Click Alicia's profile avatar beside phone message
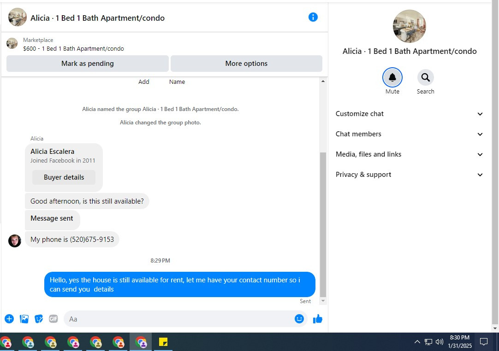Viewport: 499px width, 351px height. (15, 240)
